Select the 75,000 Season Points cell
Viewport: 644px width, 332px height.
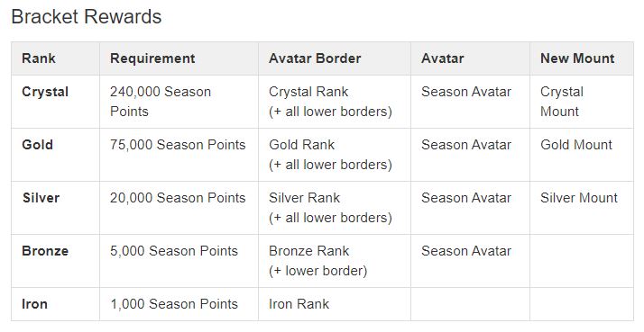(x=178, y=145)
